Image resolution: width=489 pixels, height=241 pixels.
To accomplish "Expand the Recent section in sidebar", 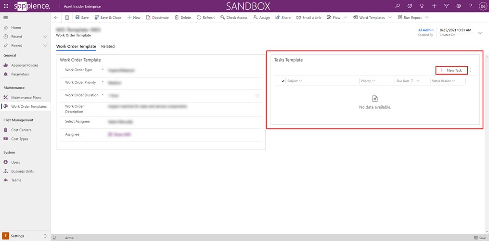I will click(x=45, y=37).
